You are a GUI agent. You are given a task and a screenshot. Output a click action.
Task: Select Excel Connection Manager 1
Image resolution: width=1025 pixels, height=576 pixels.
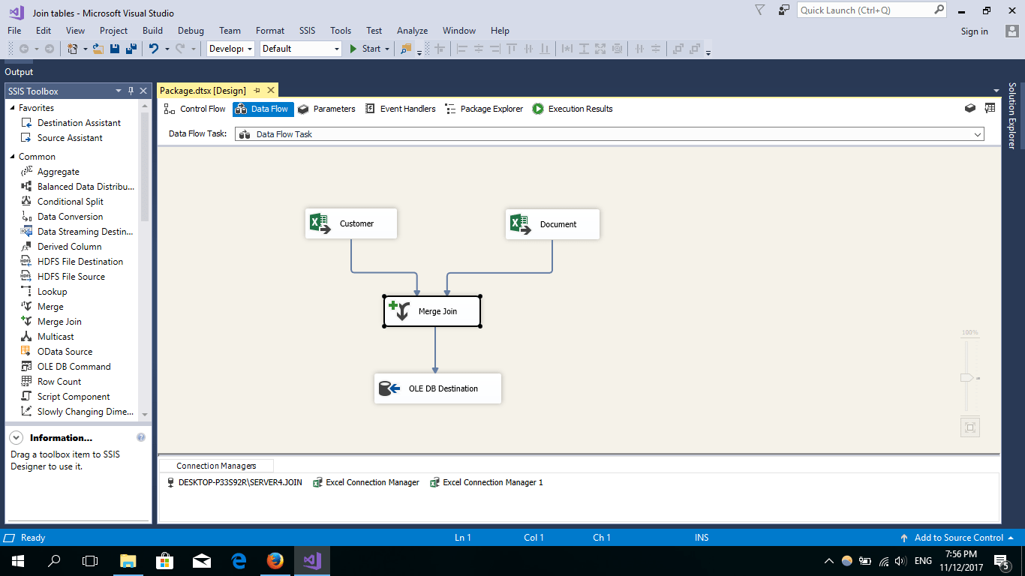coord(486,482)
